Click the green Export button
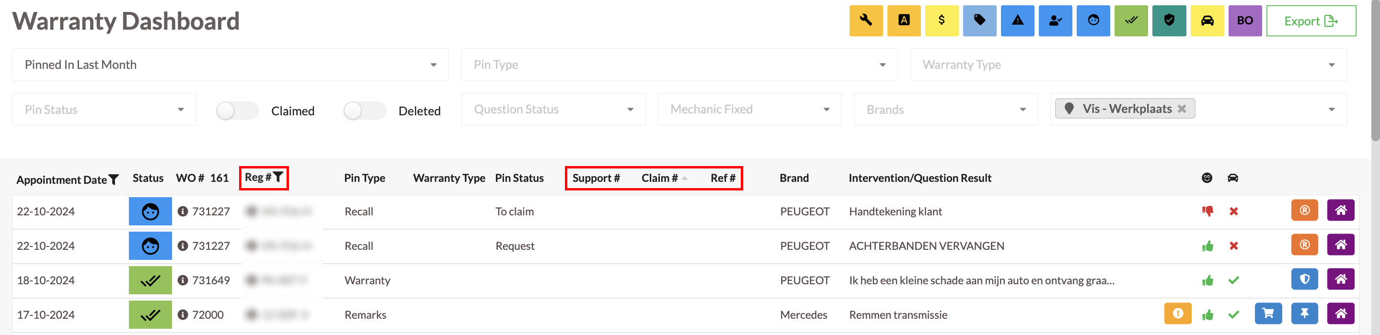This screenshot has height=335, width=1380. (1311, 22)
